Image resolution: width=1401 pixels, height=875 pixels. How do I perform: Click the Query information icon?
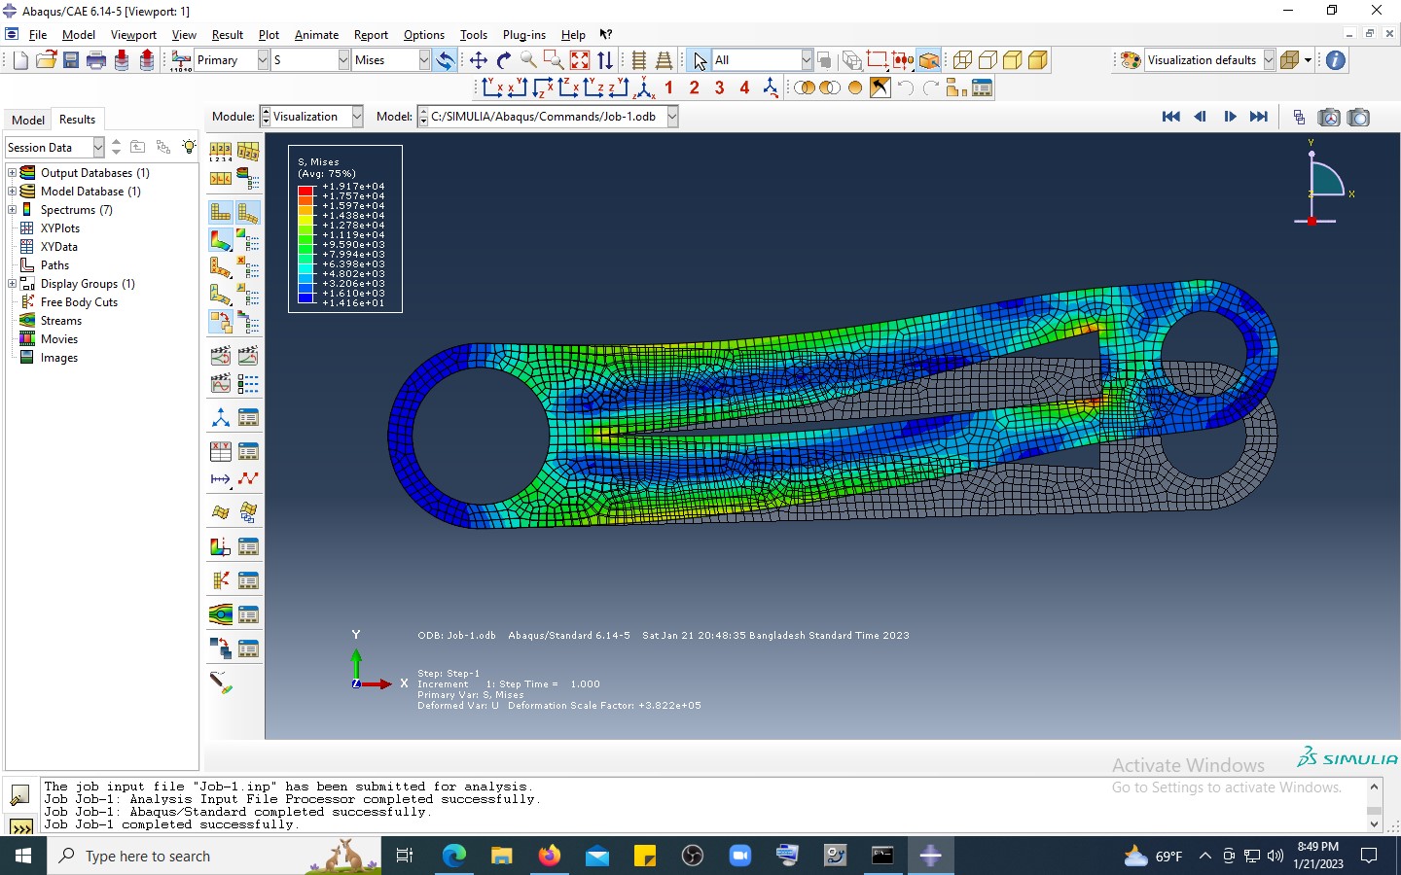(1336, 60)
